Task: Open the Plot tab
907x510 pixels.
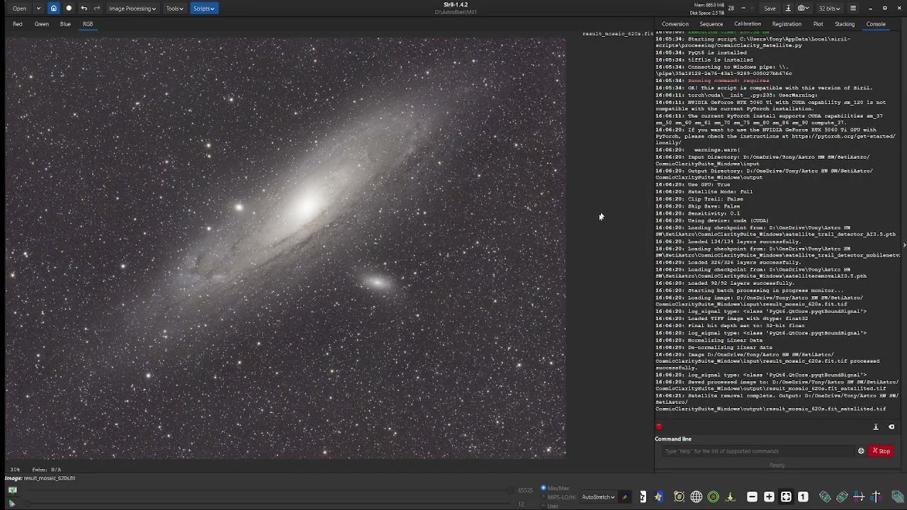Action: pyautogui.click(x=818, y=24)
